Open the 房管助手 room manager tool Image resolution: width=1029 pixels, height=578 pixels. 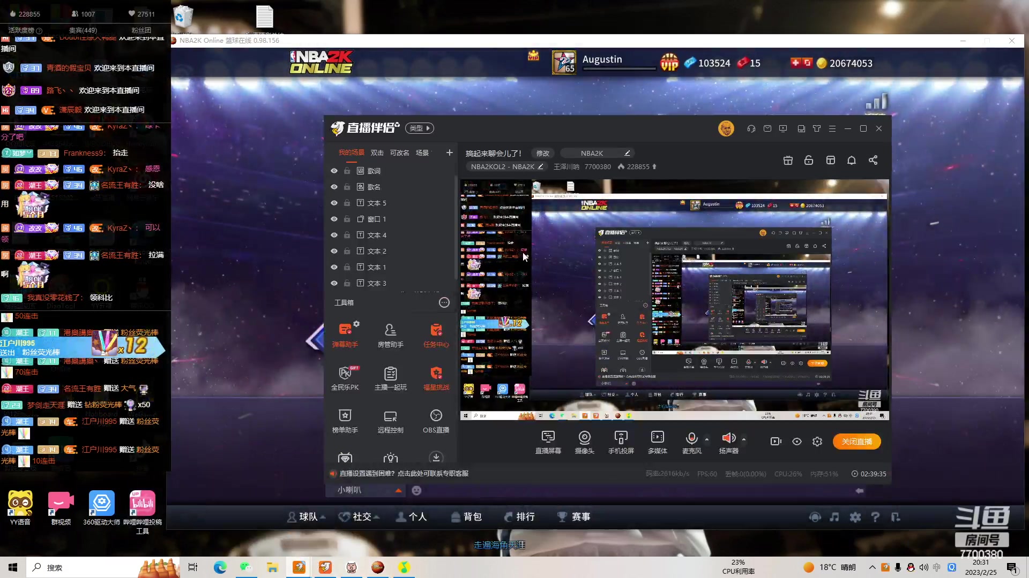pyautogui.click(x=390, y=334)
